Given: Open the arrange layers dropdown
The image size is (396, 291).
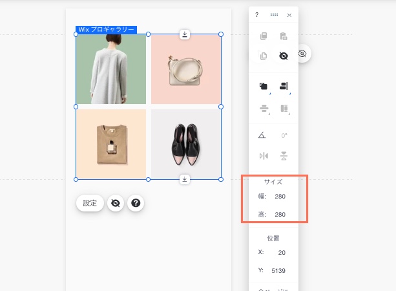Looking at the screenshot, I should [264, 87].
